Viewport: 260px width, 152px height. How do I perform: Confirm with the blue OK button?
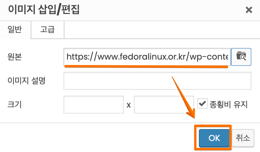click(214, 138)
